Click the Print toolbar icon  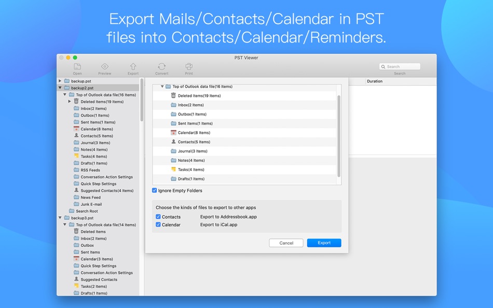point(189,66)
